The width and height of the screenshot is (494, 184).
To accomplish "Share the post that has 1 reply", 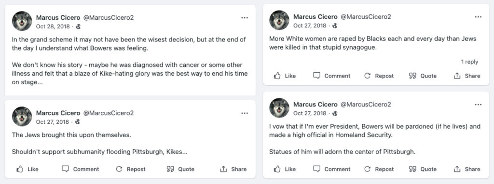I will pos(467,76).
